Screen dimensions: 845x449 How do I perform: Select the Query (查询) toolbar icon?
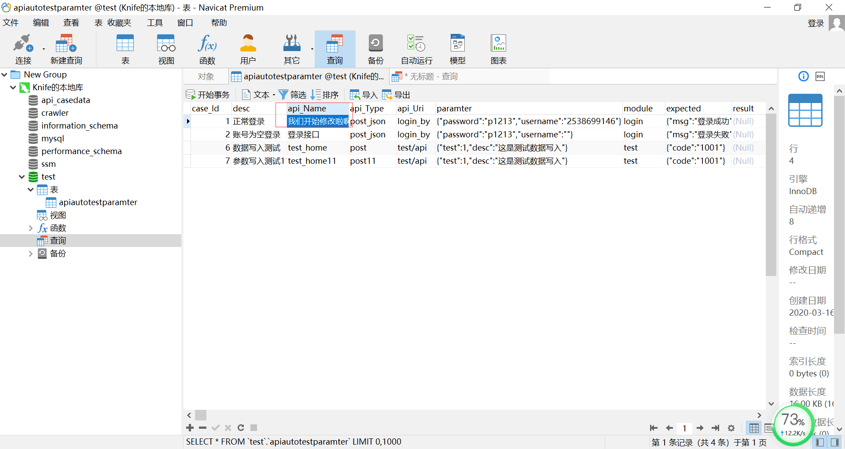[334, 49]
